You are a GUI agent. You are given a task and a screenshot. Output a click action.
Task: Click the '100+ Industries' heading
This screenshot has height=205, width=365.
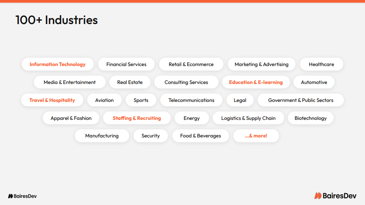57,20
